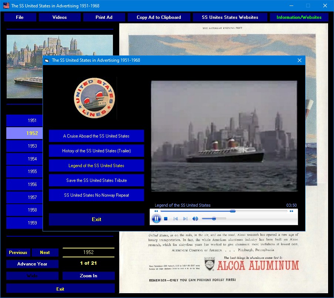This screenshot has height=298, width=334.
Task: Click the '1 of 21' ad counter
Action: [x=88, y=263]
